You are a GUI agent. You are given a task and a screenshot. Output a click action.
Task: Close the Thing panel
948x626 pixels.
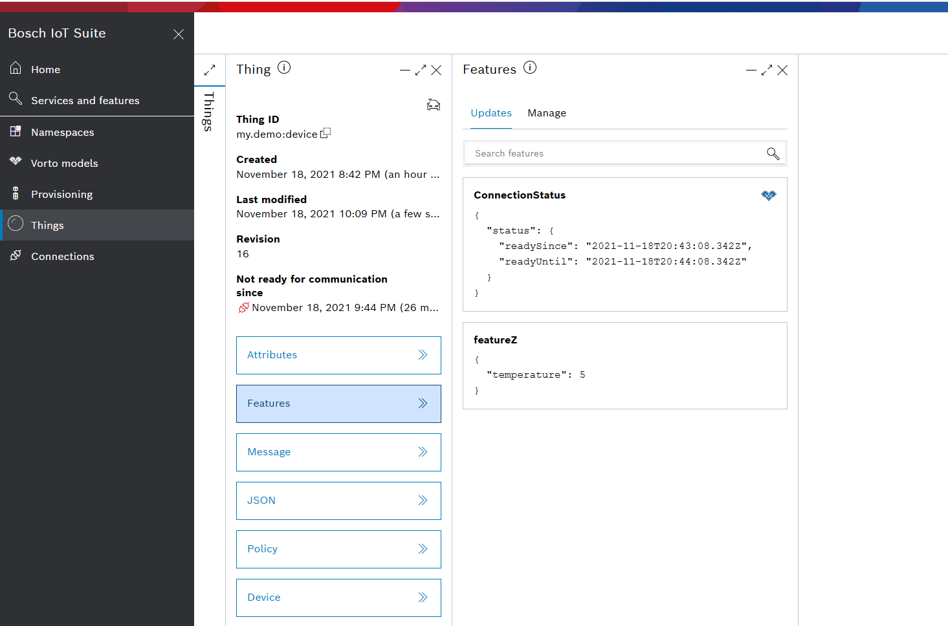(436, 70)
